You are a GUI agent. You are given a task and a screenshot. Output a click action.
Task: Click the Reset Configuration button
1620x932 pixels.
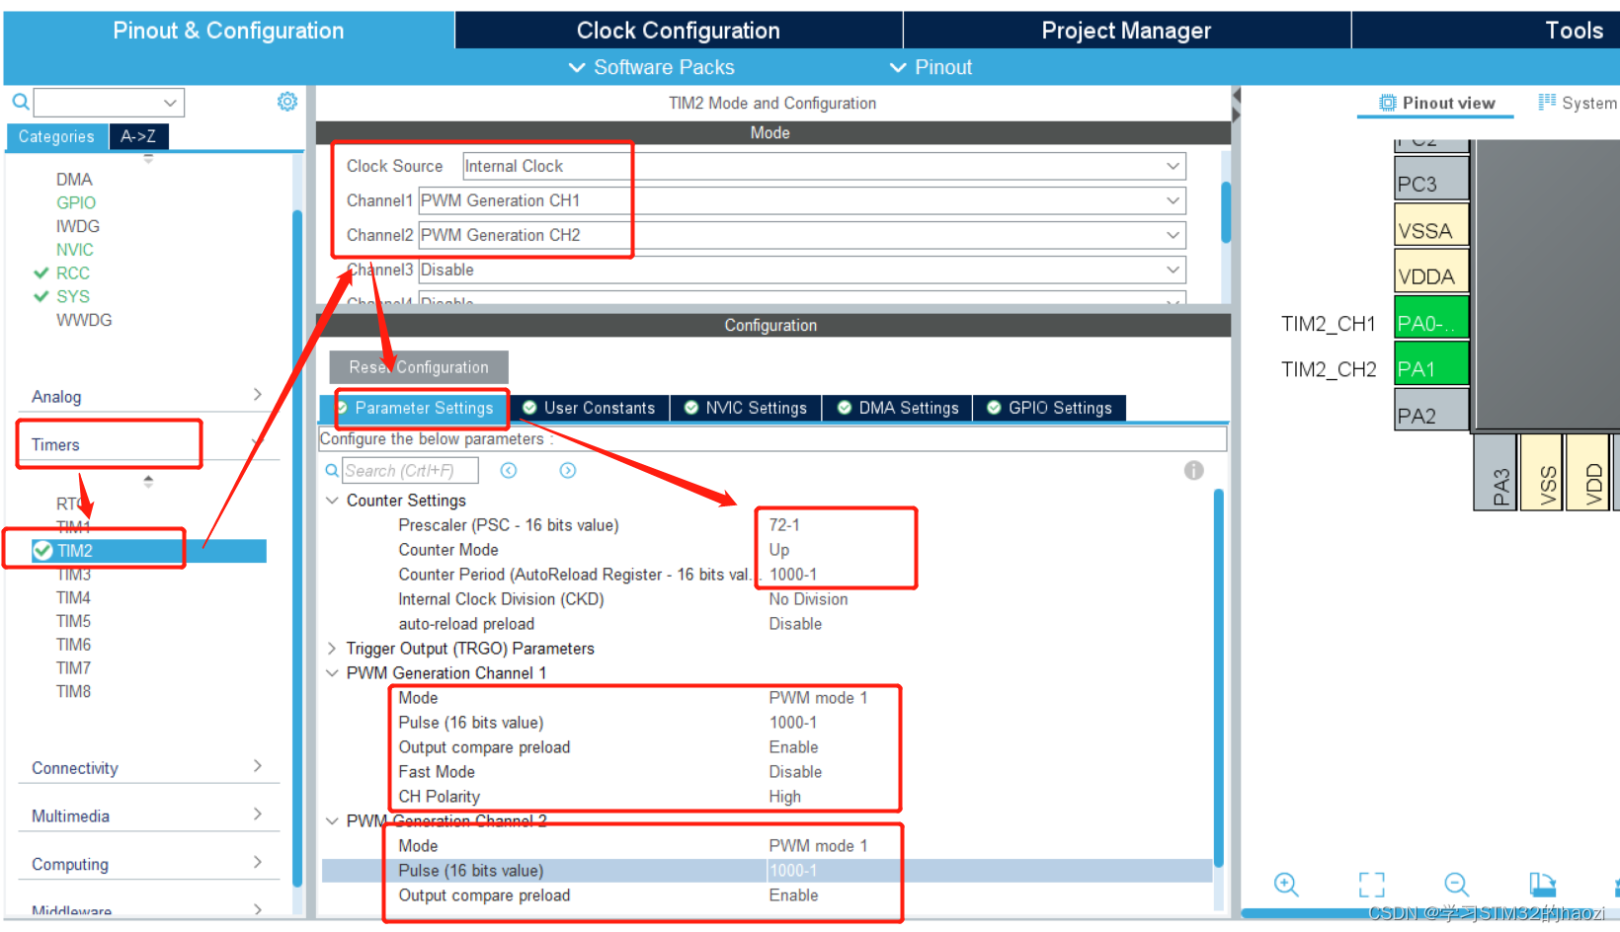[x=419, y=367]
